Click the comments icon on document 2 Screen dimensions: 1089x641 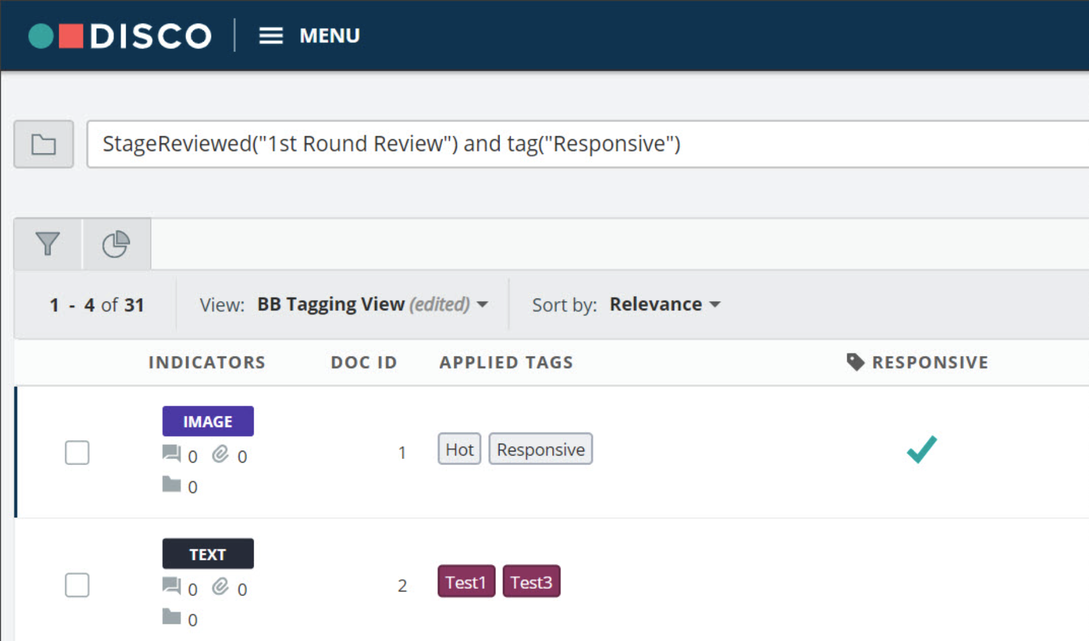click(171, 586)
